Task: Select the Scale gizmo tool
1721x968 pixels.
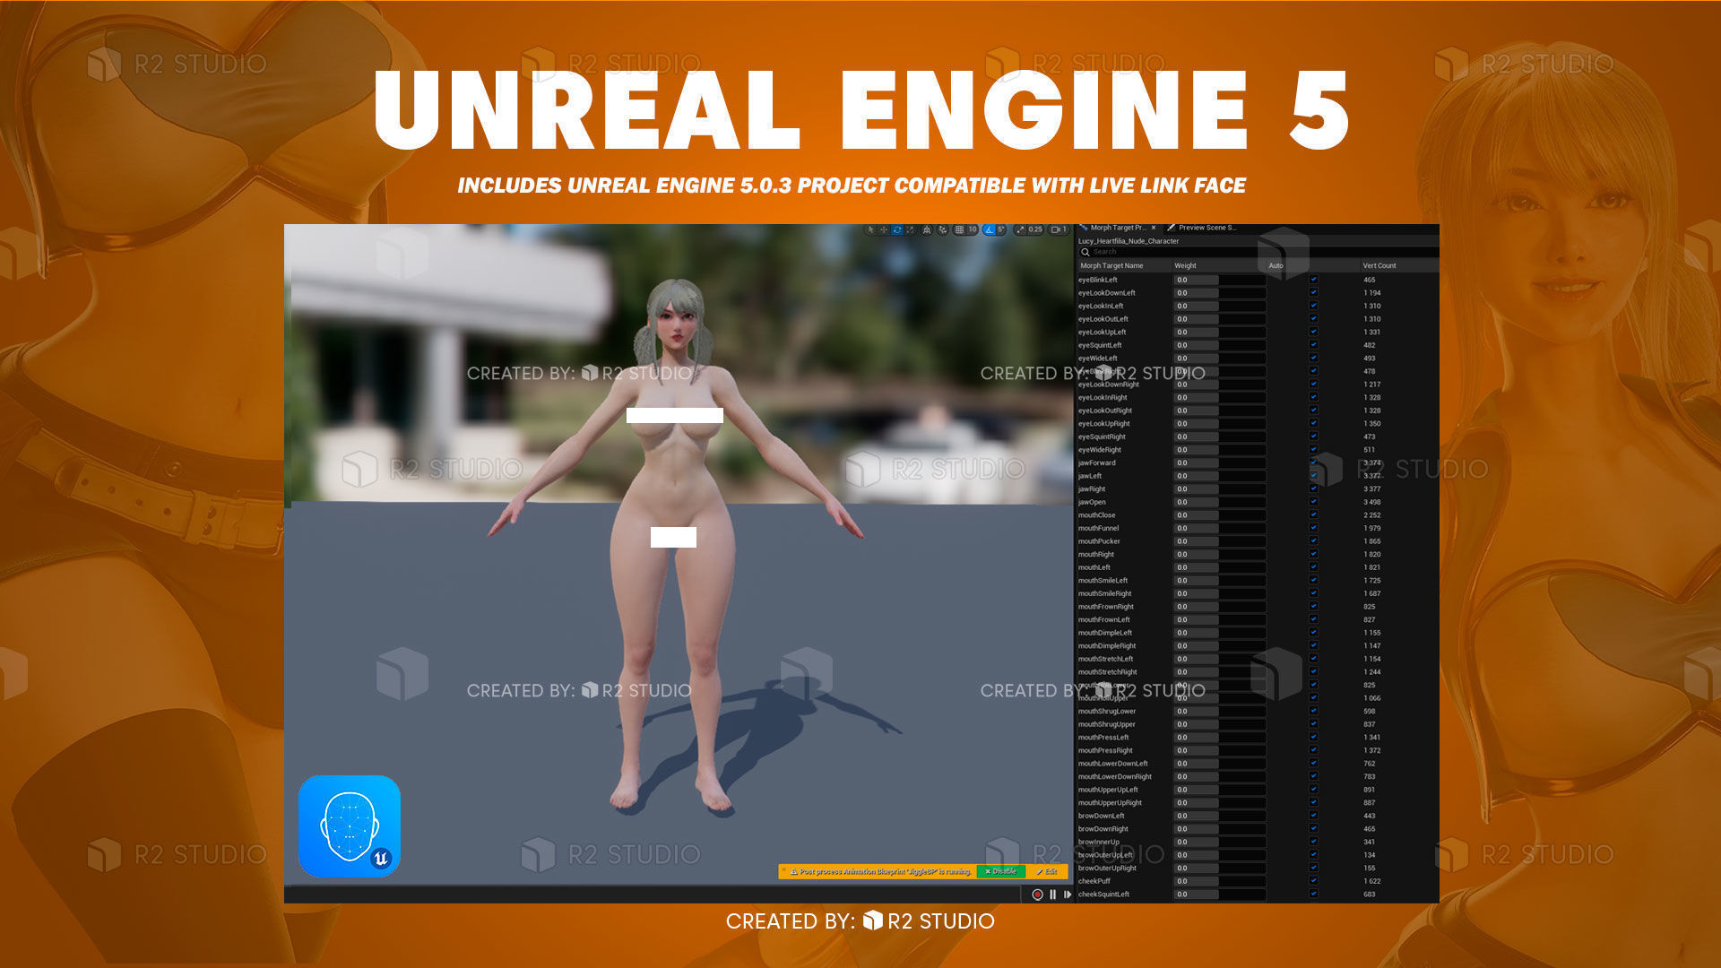Action: click(910, 229)
